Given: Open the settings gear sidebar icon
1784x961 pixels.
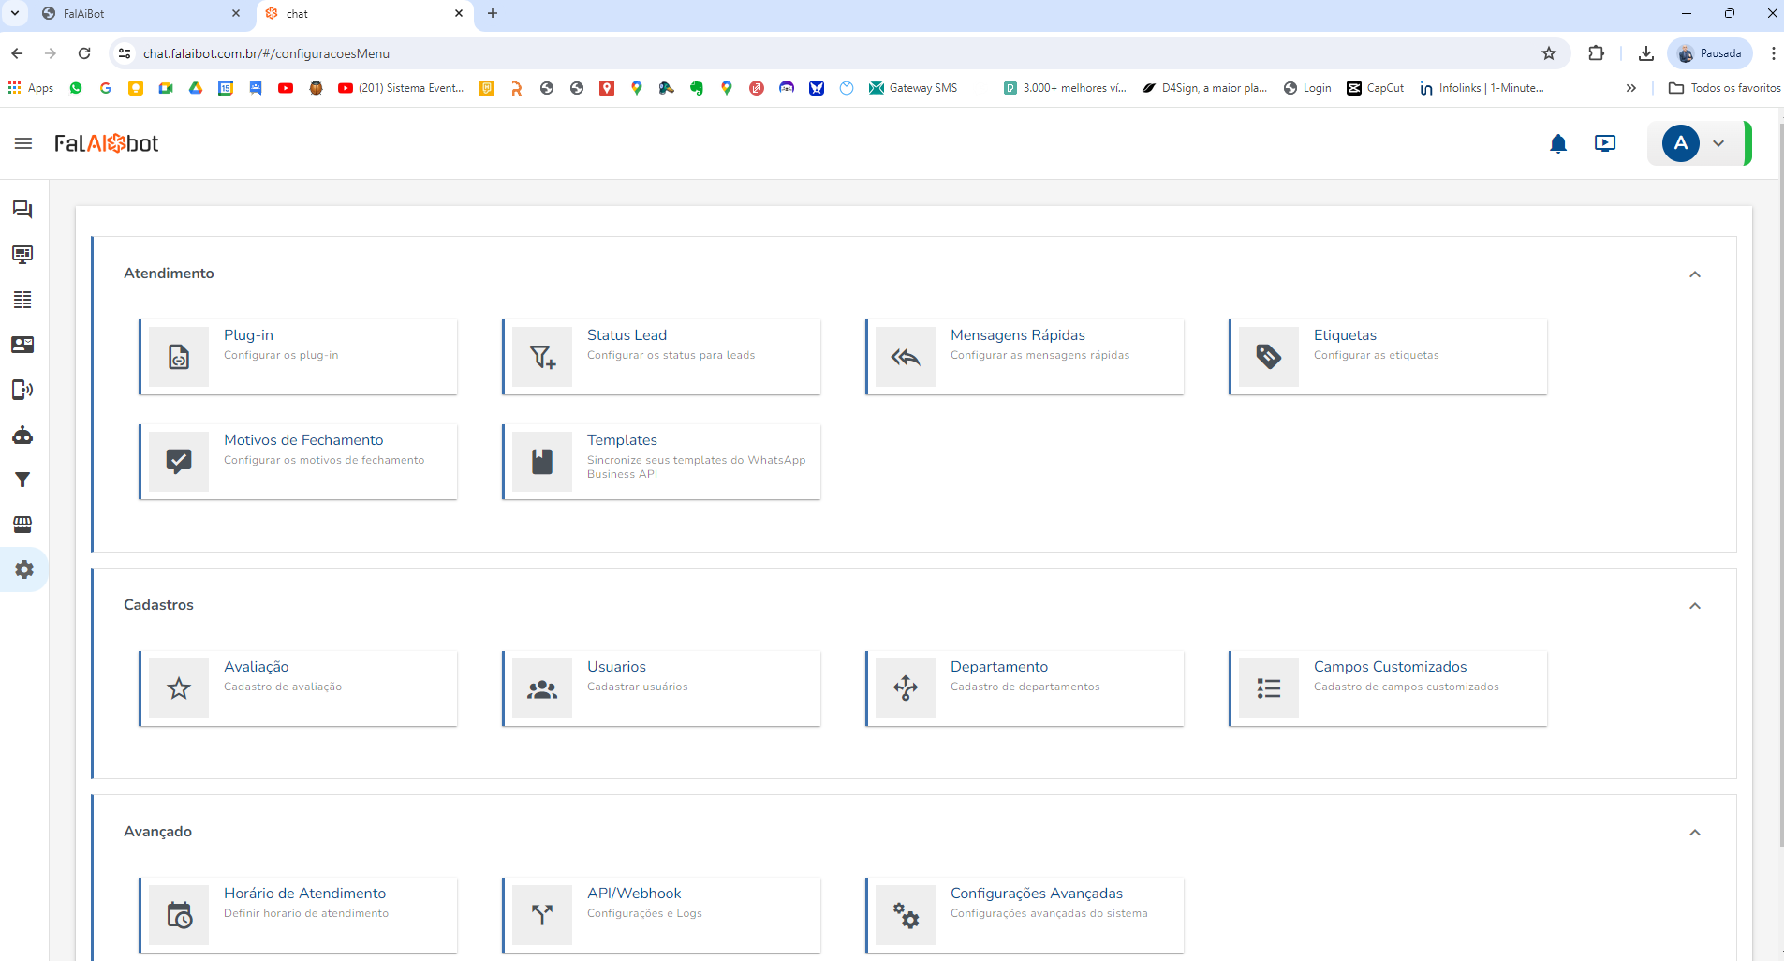Looking at the screenshot, I should pyautogui.click(x=24, y=569).
